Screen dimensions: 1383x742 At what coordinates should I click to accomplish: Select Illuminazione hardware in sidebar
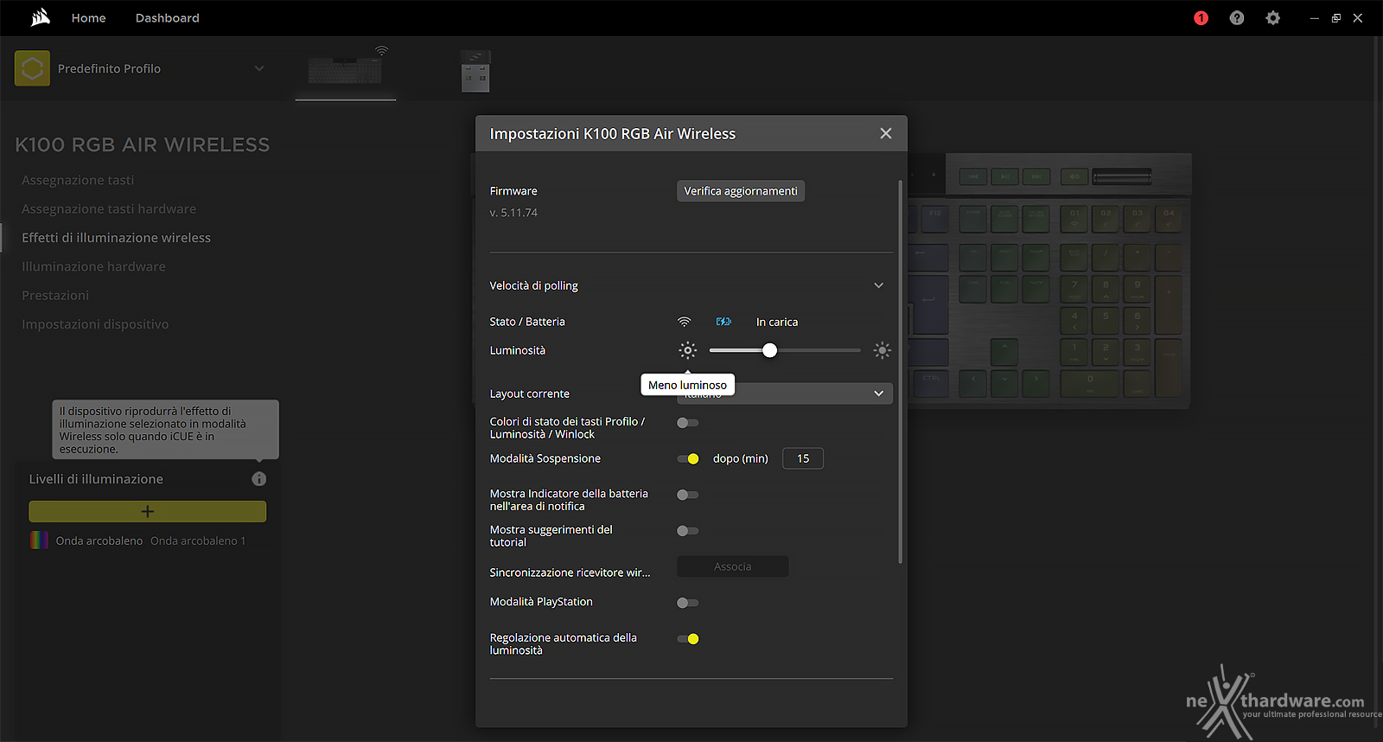click(x=93, y=266)
